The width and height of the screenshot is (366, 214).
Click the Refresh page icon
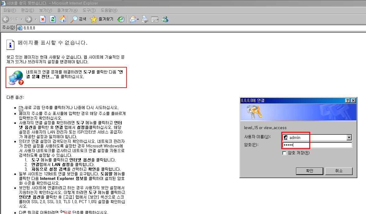click(x=53, y=19)
